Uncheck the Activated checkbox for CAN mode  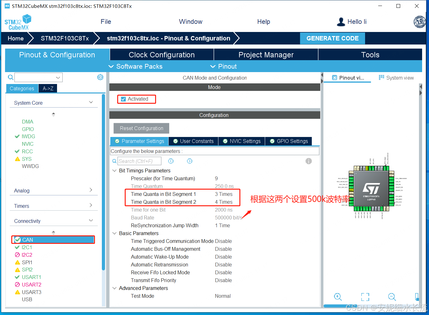tap(123, 99)
